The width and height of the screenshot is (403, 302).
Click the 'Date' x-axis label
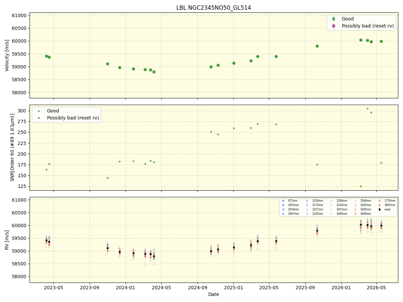[214, 294]
